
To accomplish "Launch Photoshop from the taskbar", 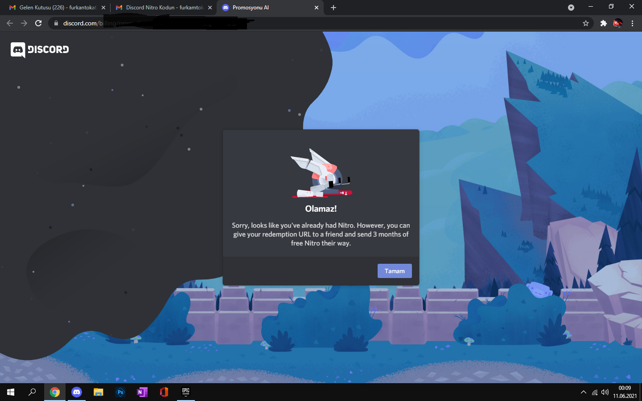I will 120,392.
